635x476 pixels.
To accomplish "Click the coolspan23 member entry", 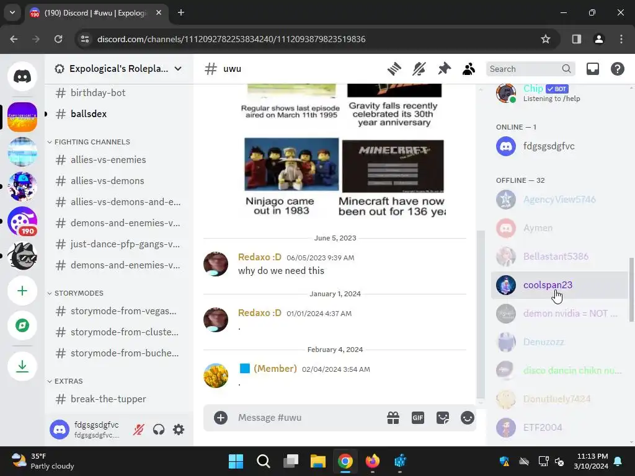I will coord(559,285).
